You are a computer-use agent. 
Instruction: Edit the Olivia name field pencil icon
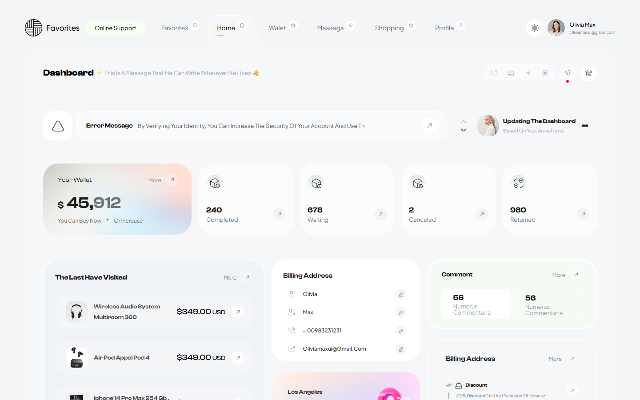pyautogui.click(x=400, y=295)
